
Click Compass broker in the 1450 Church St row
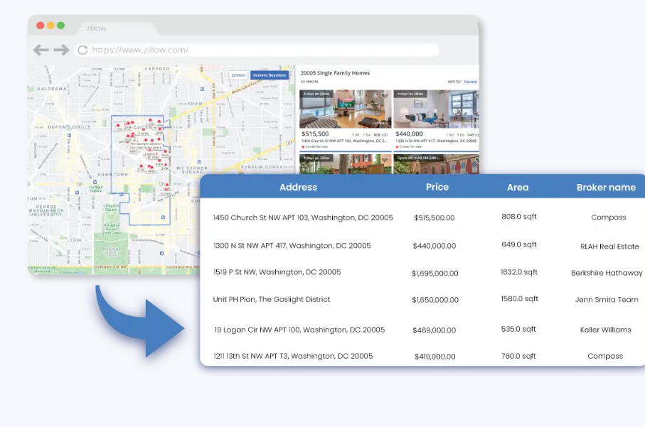(609, 217)
